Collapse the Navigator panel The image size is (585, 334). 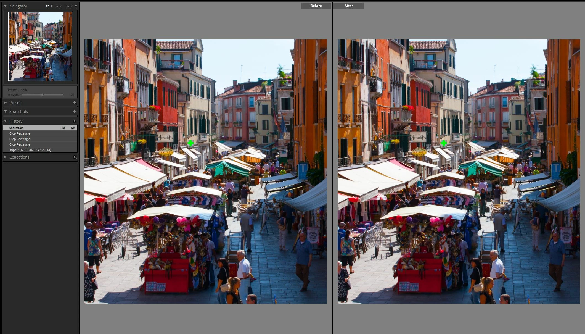click(5, 6)
